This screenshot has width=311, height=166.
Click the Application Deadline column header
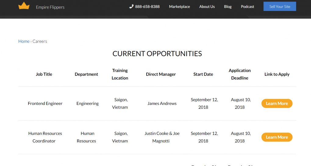point(240,74)
